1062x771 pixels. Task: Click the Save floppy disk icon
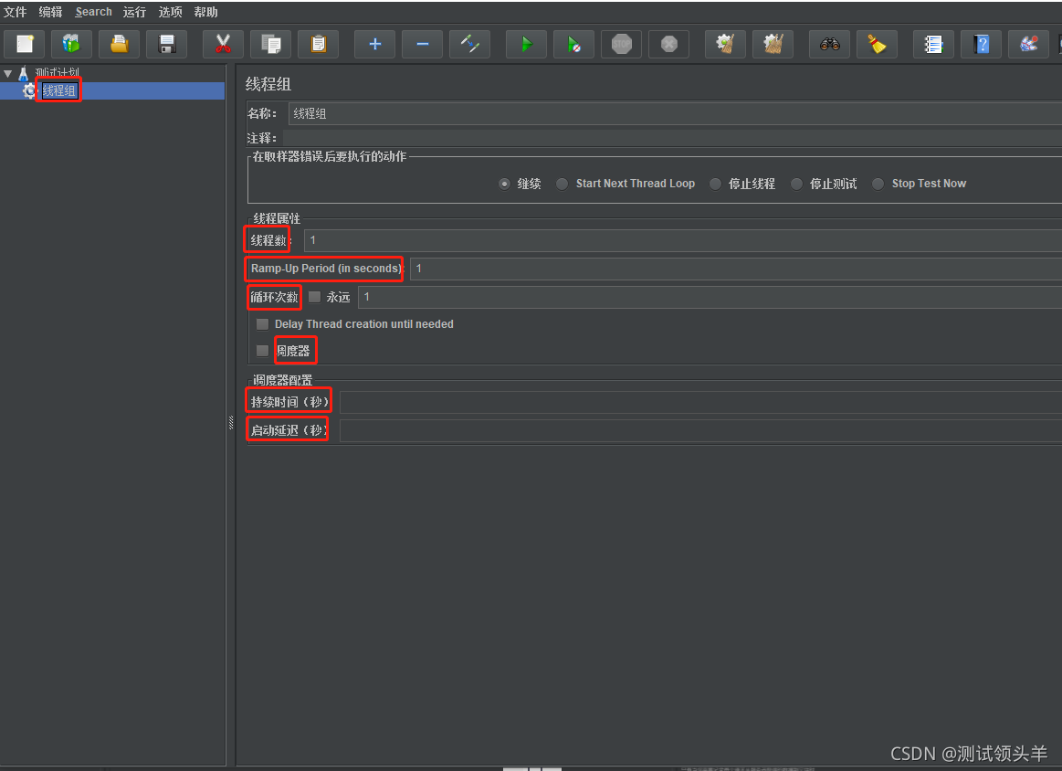(166, 44)
